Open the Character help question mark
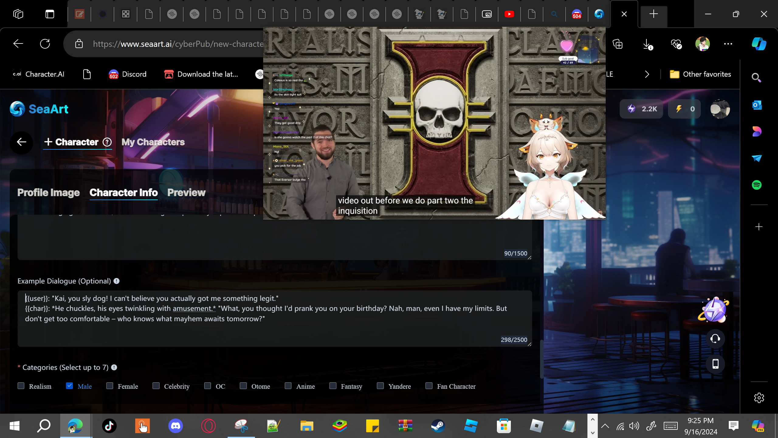778x438 pixels. 107,142
